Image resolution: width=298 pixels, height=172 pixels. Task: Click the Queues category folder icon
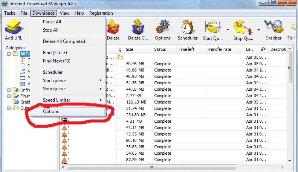coord(16,108)
